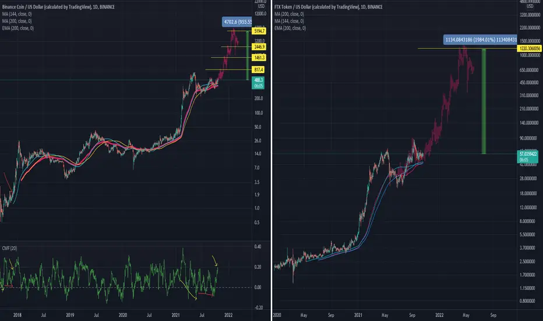Select MA (144, close, 0) in Binance chart legend

17,14
